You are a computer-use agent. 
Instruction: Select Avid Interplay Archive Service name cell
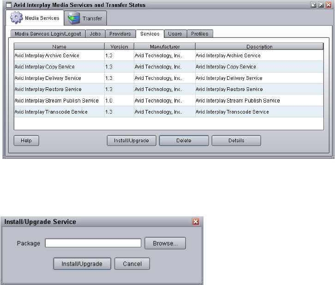coord(59,55)
